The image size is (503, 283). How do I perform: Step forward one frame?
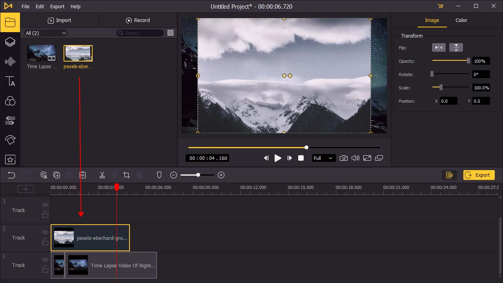pyautogui.click(x=290, y=158)
